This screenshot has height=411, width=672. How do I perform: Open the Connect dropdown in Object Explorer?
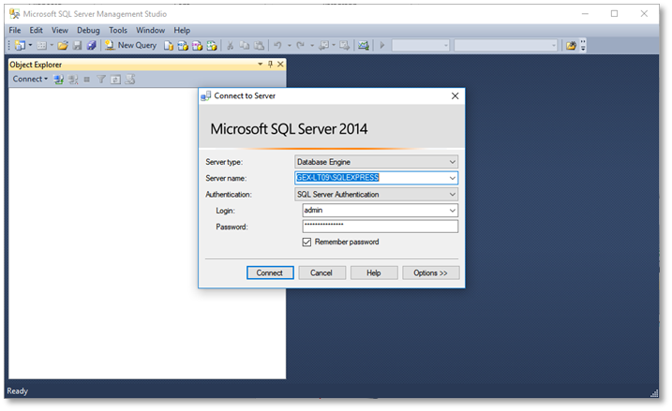pos(30,80)
